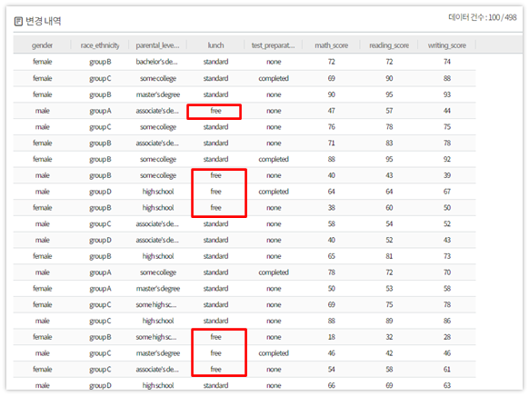
Task: Click the 변경 내역 document icon
Action: tap(18, 22)
